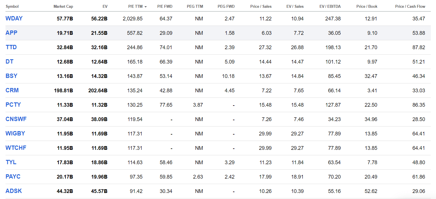Open the BSY stock link
This screenshot has height=199, width=436.
pos(11,76)
